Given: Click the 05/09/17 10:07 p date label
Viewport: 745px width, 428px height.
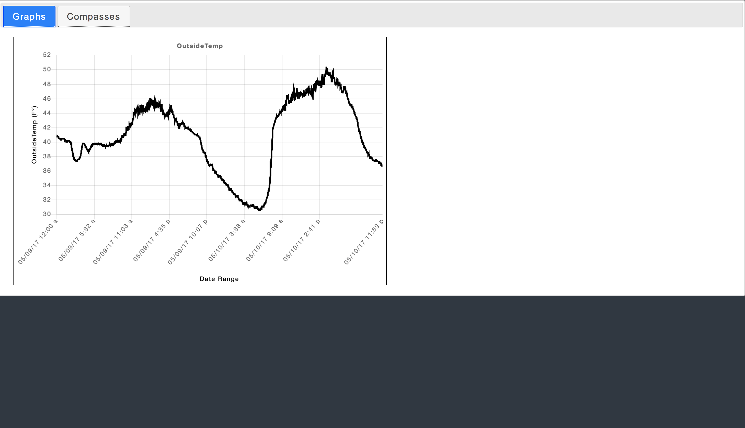Looking at the screenshot, I should (188, 242).
